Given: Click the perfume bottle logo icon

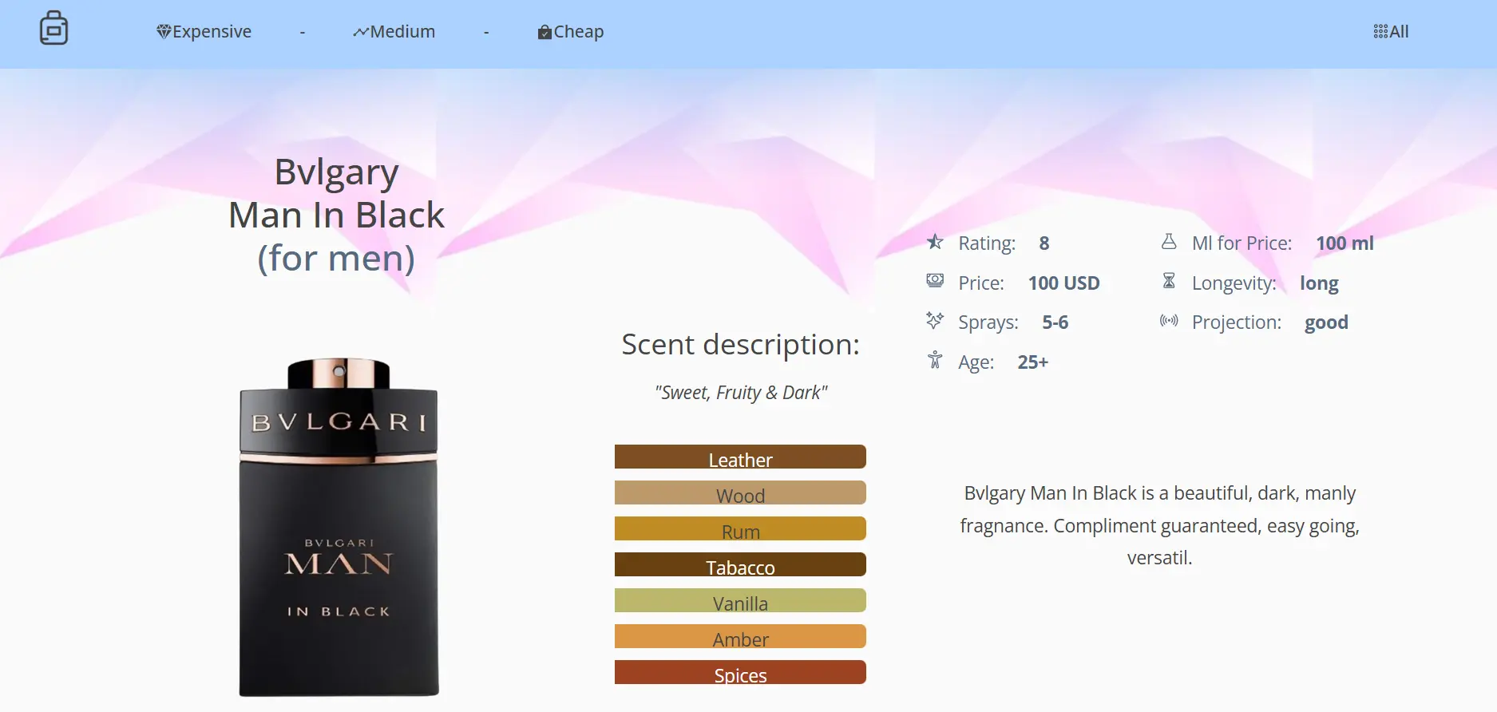Looking at the screenshot, I should [x=53, y=28].
